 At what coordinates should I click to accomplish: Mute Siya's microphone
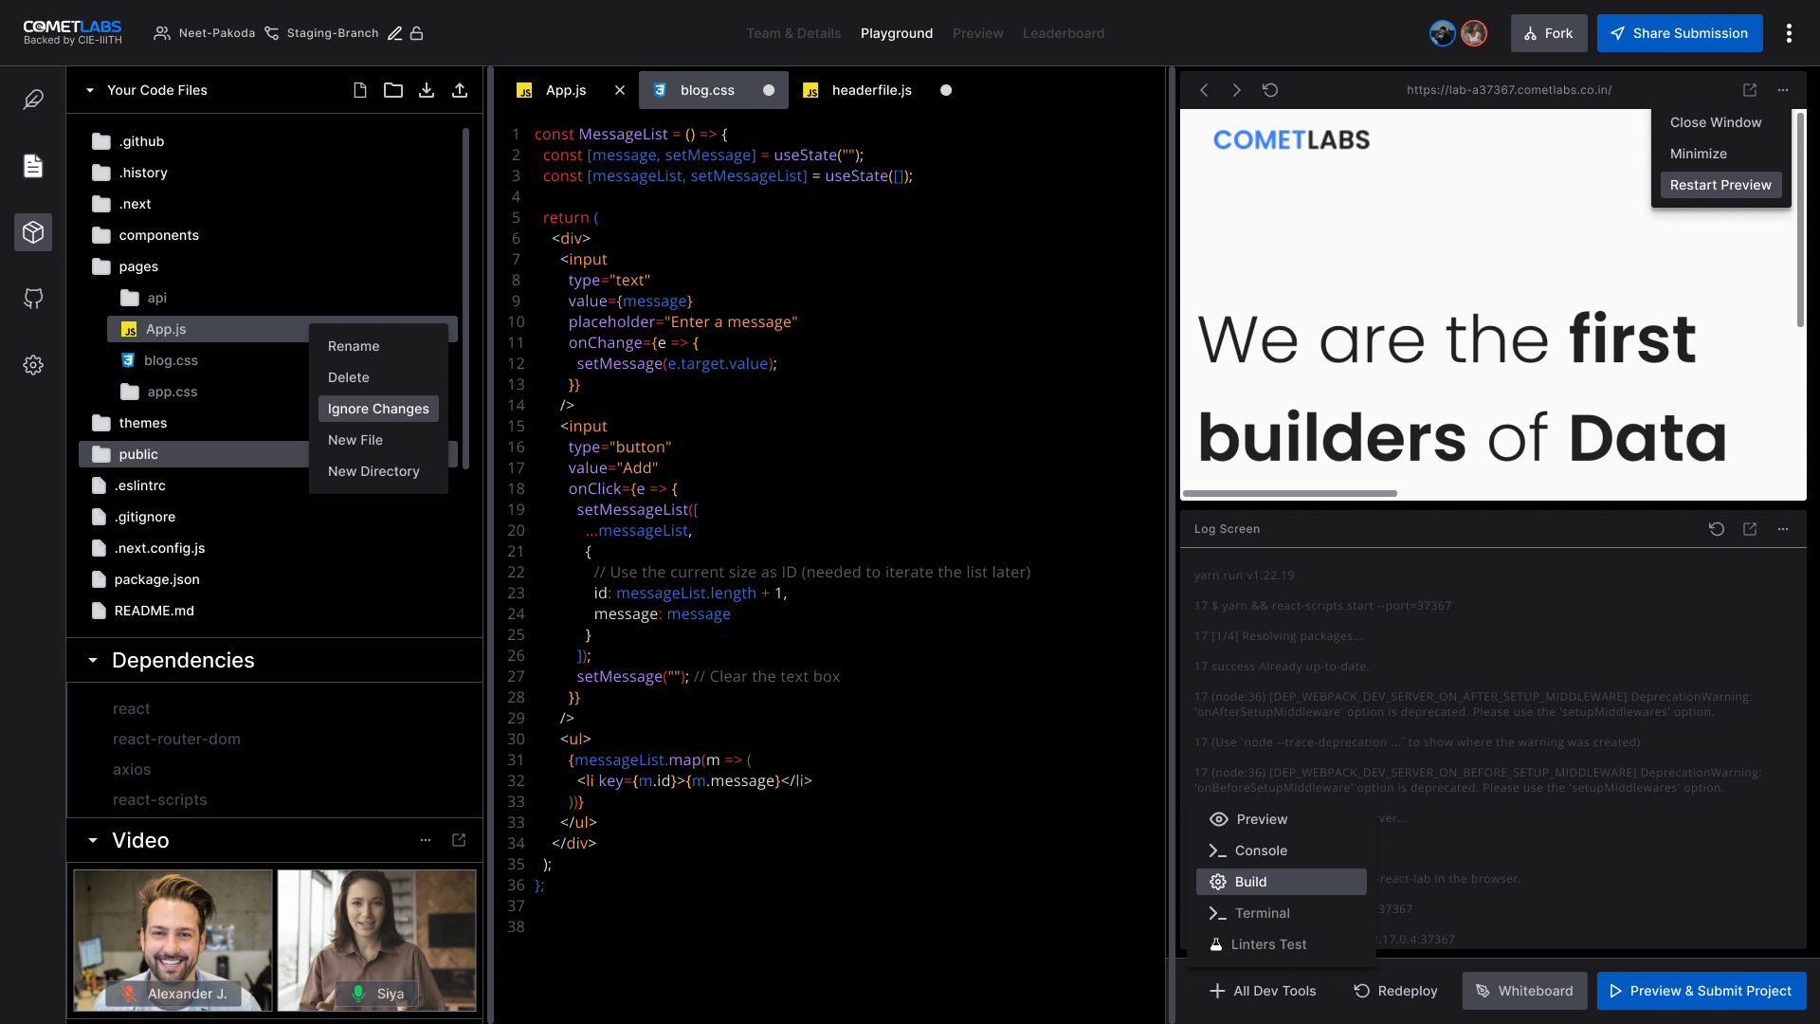[357, 994]
